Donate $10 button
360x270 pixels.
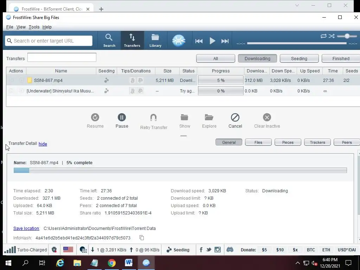[x=280, y=250]
